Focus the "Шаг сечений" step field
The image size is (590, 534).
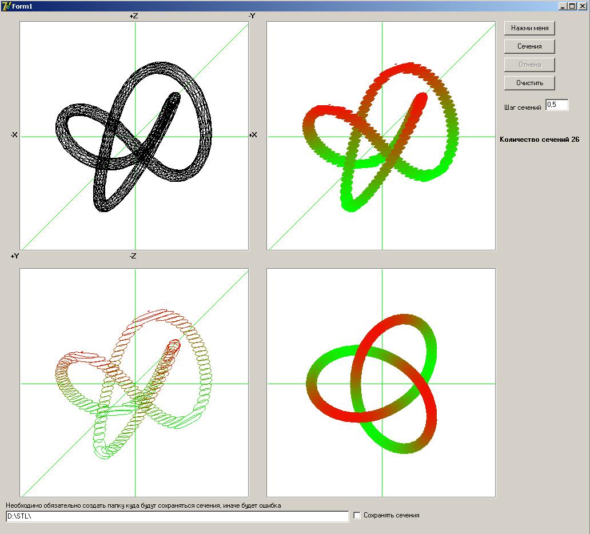[x=556, y=105]
